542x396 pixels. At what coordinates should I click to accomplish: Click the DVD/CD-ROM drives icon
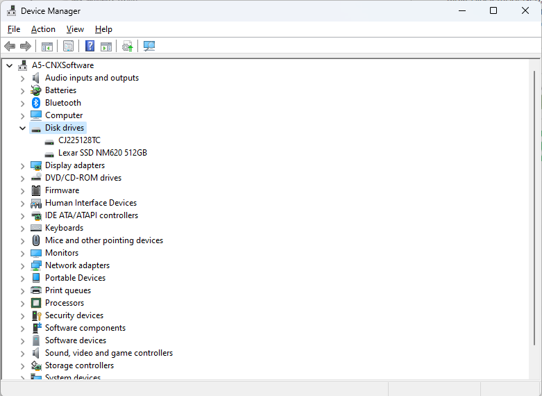pyautogui.click(x=36, y=177)
